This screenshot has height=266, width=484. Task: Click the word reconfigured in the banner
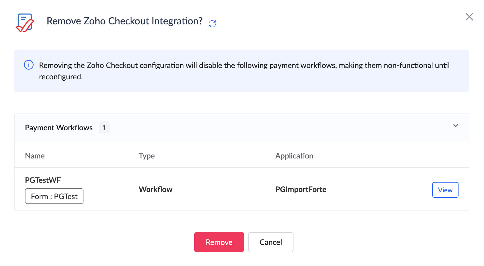coord(61,77)
